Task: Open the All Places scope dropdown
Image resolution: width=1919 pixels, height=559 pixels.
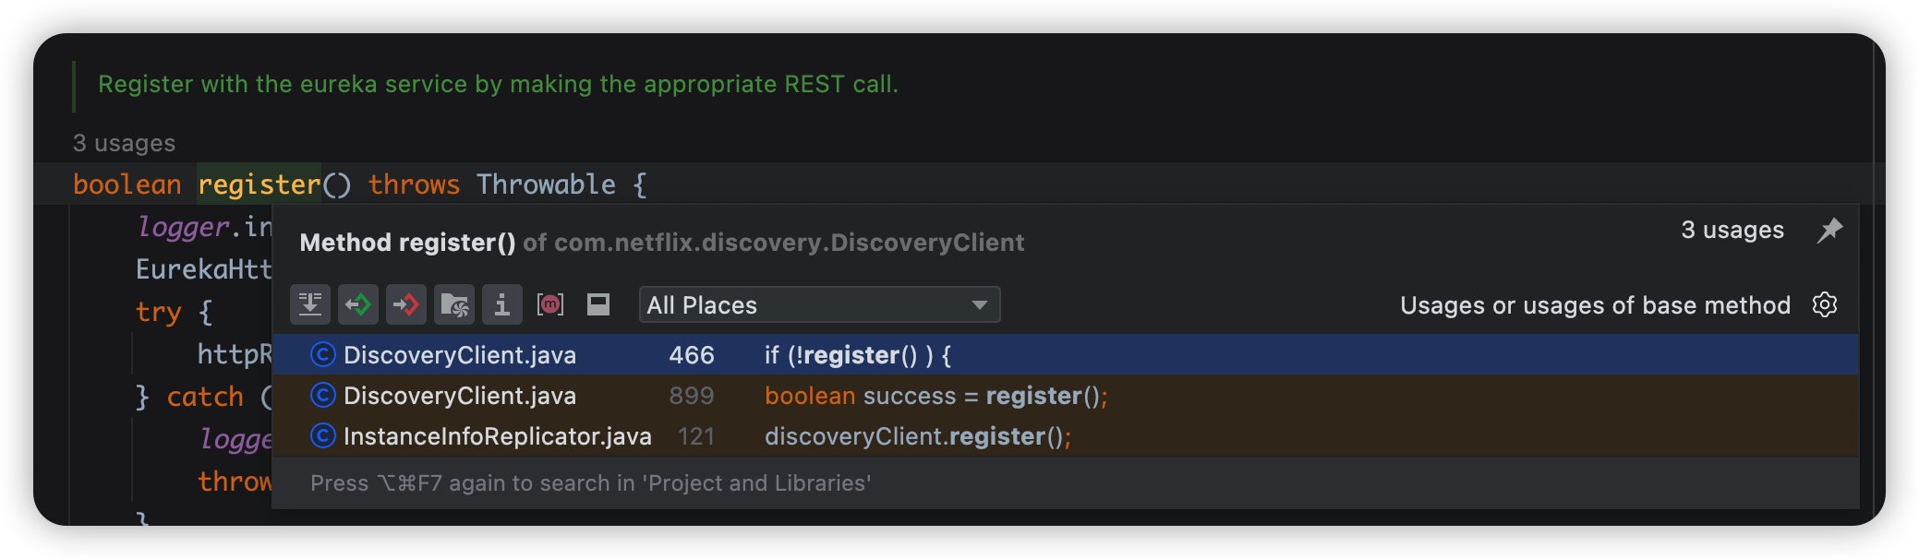Action: coord(819,304)
